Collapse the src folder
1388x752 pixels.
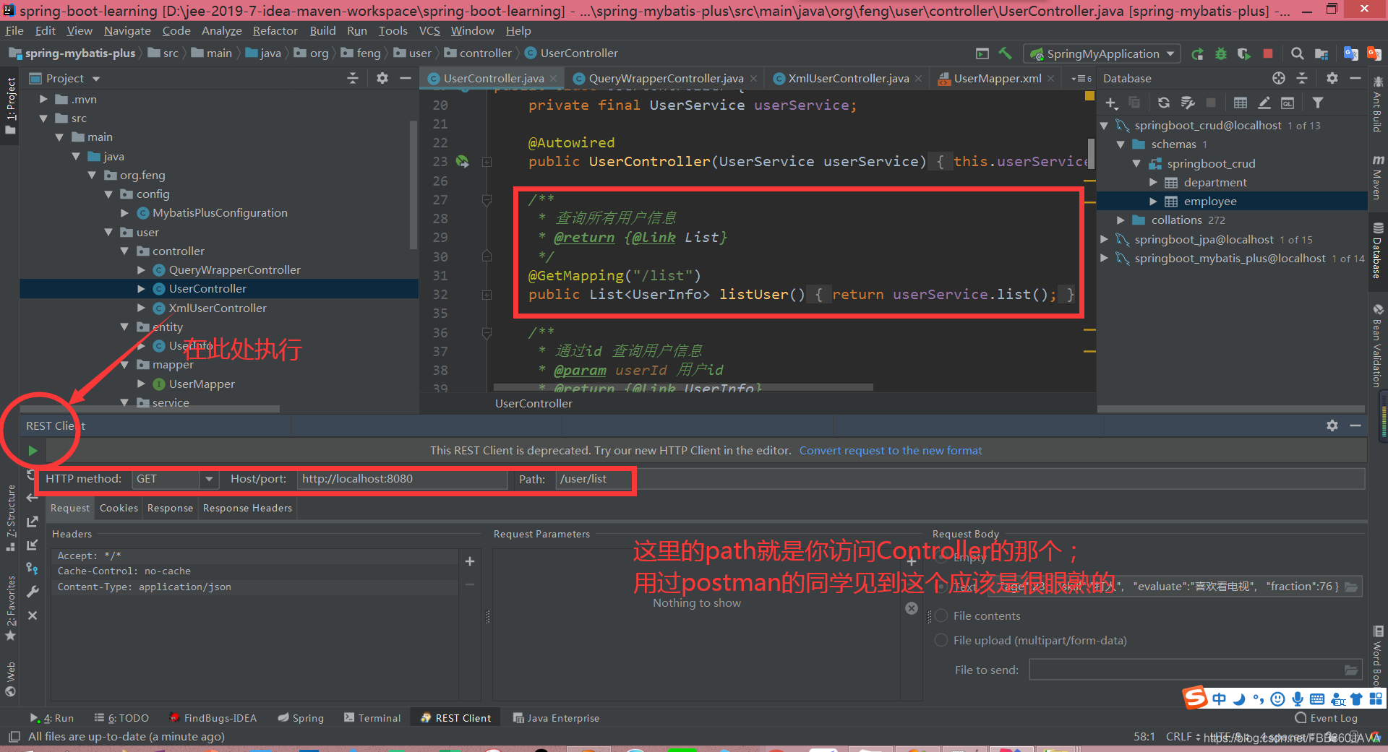click(x=43, y=118)
